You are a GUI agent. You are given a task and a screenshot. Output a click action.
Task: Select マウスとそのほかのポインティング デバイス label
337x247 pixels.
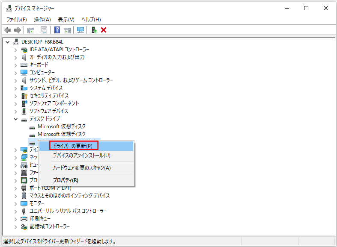(70, 196)
